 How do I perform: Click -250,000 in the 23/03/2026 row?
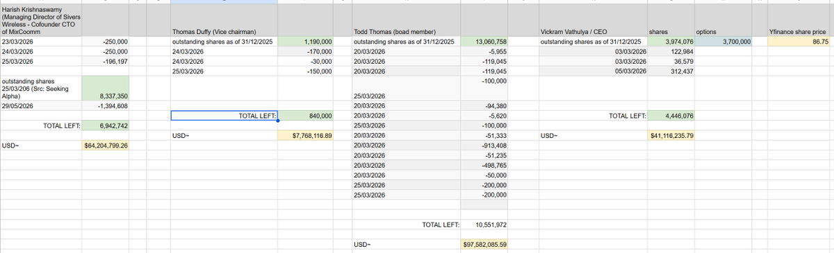(x=105, y=42)
